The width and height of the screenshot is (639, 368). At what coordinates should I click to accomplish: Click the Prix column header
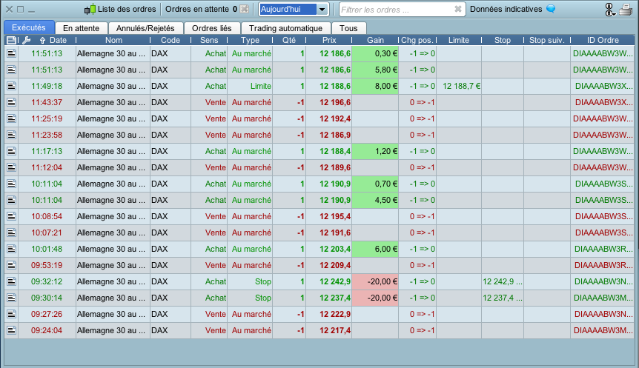(x=328, y=40)
